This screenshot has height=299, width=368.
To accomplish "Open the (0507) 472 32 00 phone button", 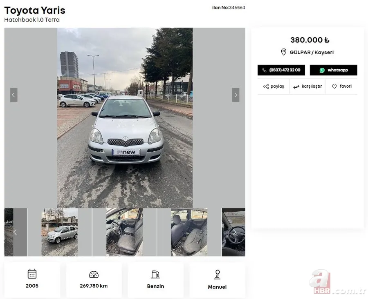I will [281, 70].
